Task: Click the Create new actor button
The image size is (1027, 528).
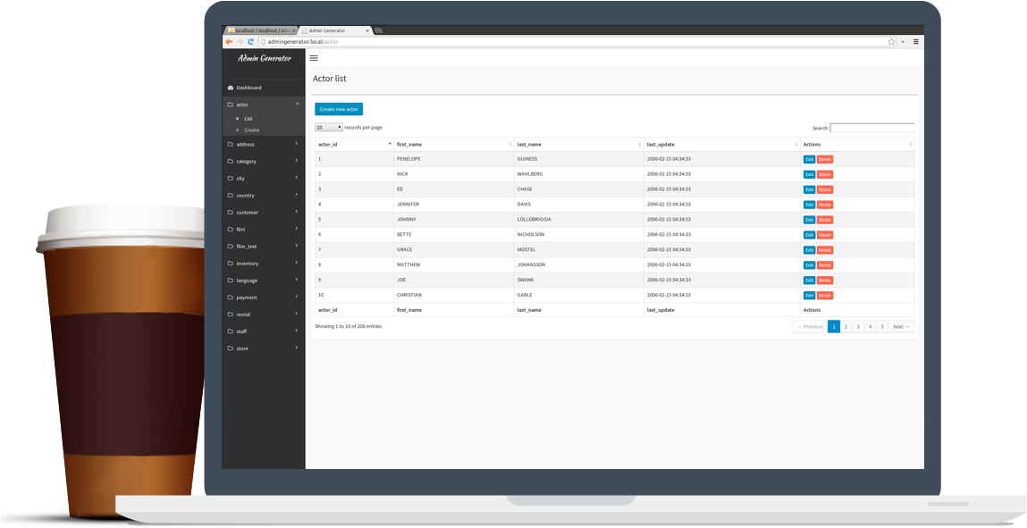Action: (338, 108)
